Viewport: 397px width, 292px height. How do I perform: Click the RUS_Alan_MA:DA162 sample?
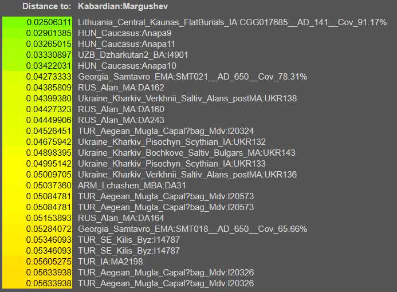click(x=121, y=88)
